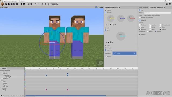This screenshot has height=97, width=172.
Task: Expand the Scale section in frame panel
Action: (x=106, y=28)
